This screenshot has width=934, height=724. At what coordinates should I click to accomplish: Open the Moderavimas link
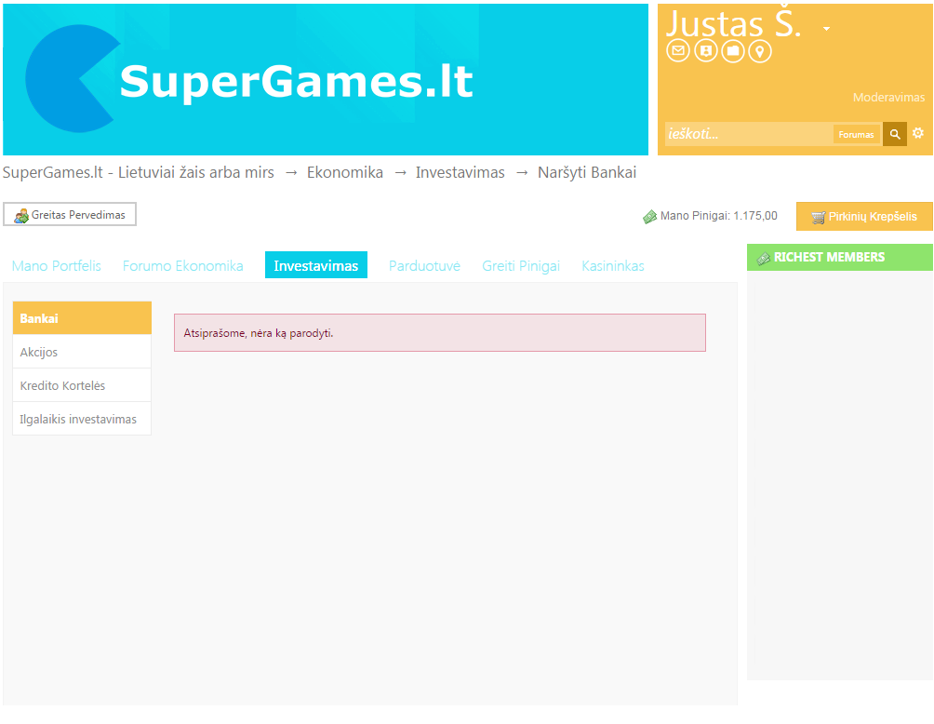pyautogui.click(x=888, y=97)
